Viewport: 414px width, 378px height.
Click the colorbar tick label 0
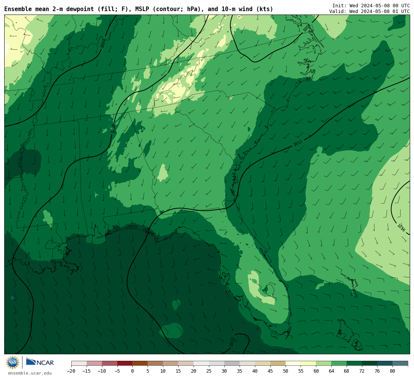coord(133,371)
